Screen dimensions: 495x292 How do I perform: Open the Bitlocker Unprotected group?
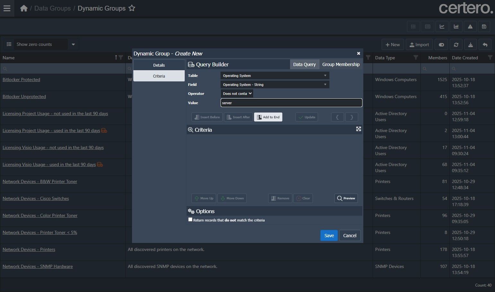[24, 96]
